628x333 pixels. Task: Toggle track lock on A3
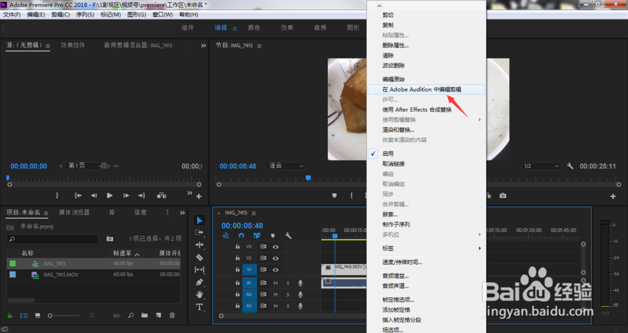pos(237,306)
